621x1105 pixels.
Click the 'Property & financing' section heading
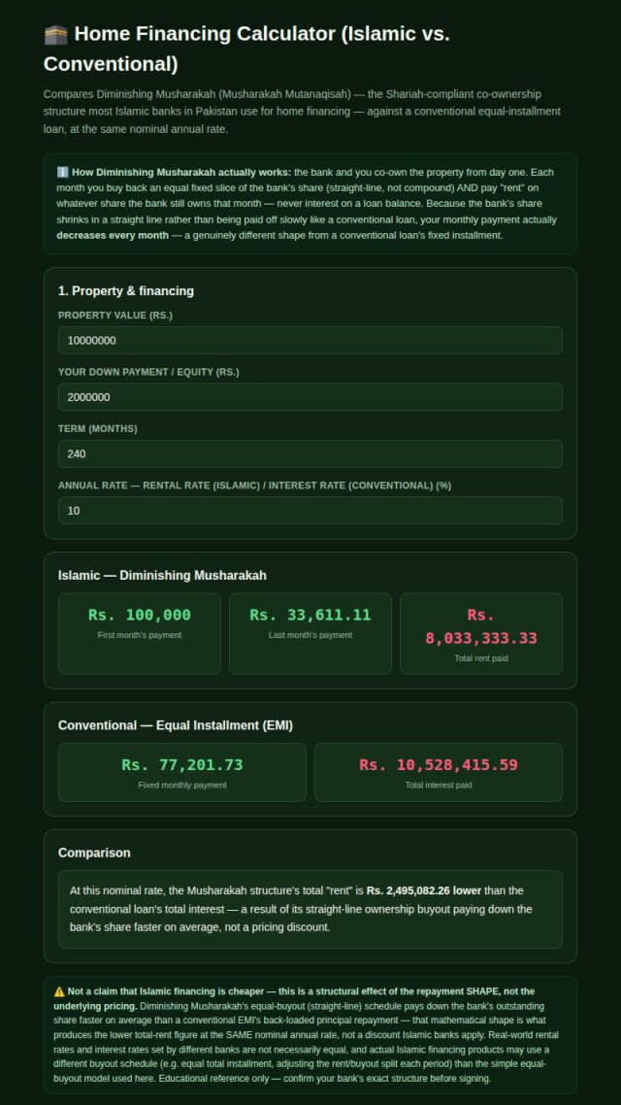[x=126, y=291]
